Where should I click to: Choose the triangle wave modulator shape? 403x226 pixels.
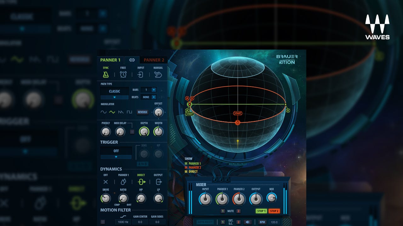(112, 112)
